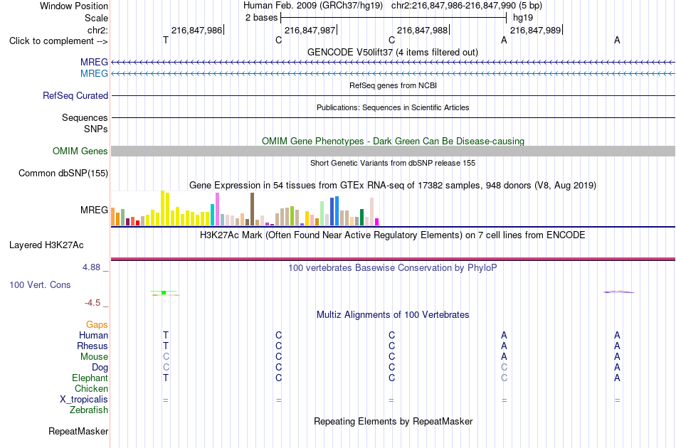Click the H3K27Ac Mark track title
The height and width of the screenshot is (448, 676).
point(393,235)
